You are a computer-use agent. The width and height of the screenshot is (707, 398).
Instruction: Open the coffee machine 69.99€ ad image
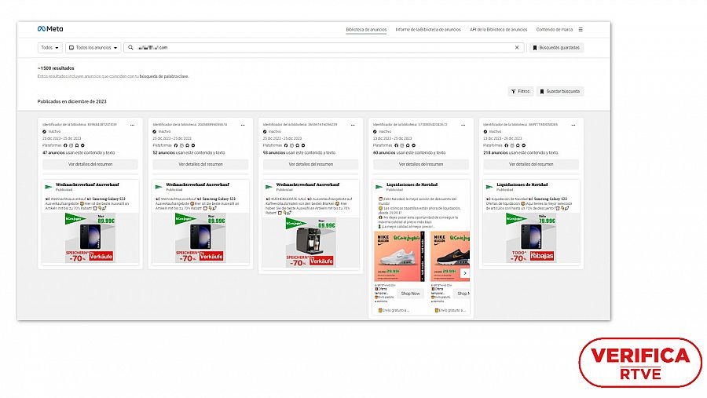coord(310,242)
